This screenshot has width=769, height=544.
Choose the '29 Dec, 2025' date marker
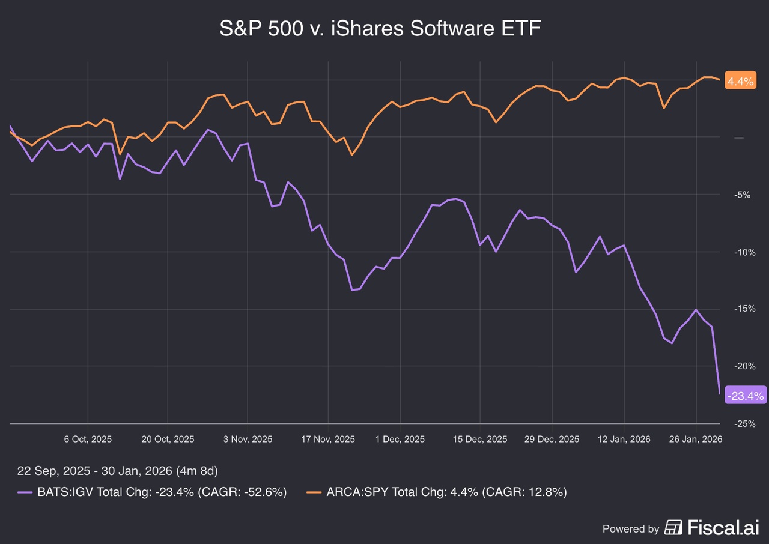click(x=552, y=439)
